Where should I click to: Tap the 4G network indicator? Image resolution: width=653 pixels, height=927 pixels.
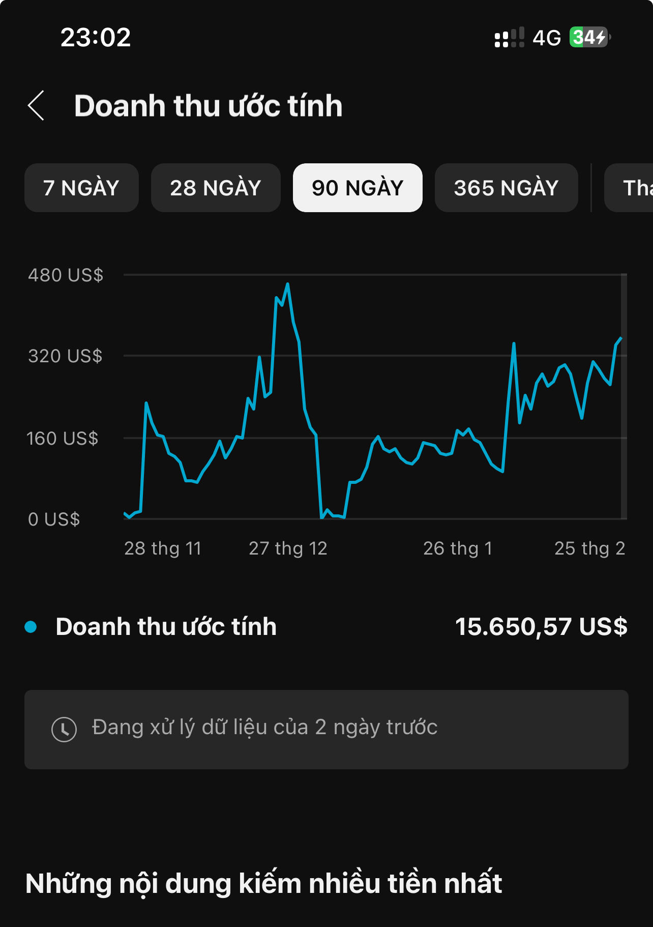547,38
